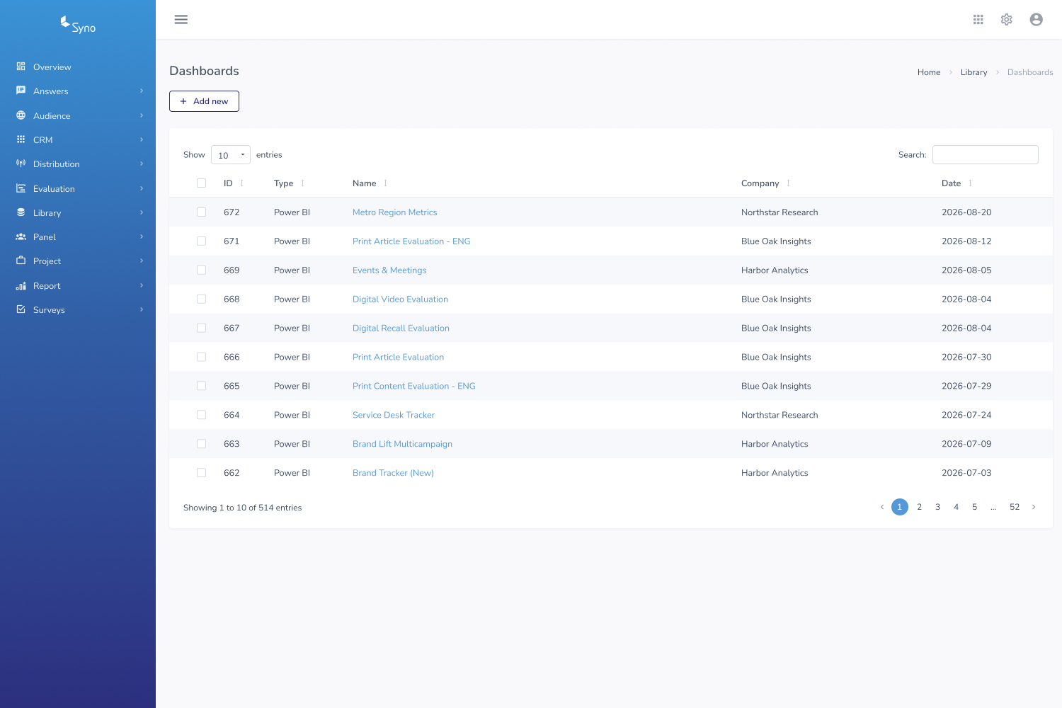Go to page 5
The height and width of the screenshot is (708, 1062).
974,507
